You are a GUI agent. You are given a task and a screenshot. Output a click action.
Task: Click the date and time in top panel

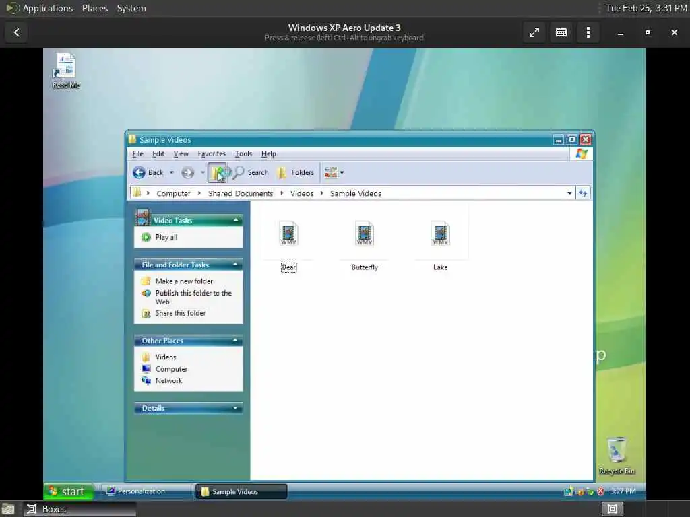646,8
